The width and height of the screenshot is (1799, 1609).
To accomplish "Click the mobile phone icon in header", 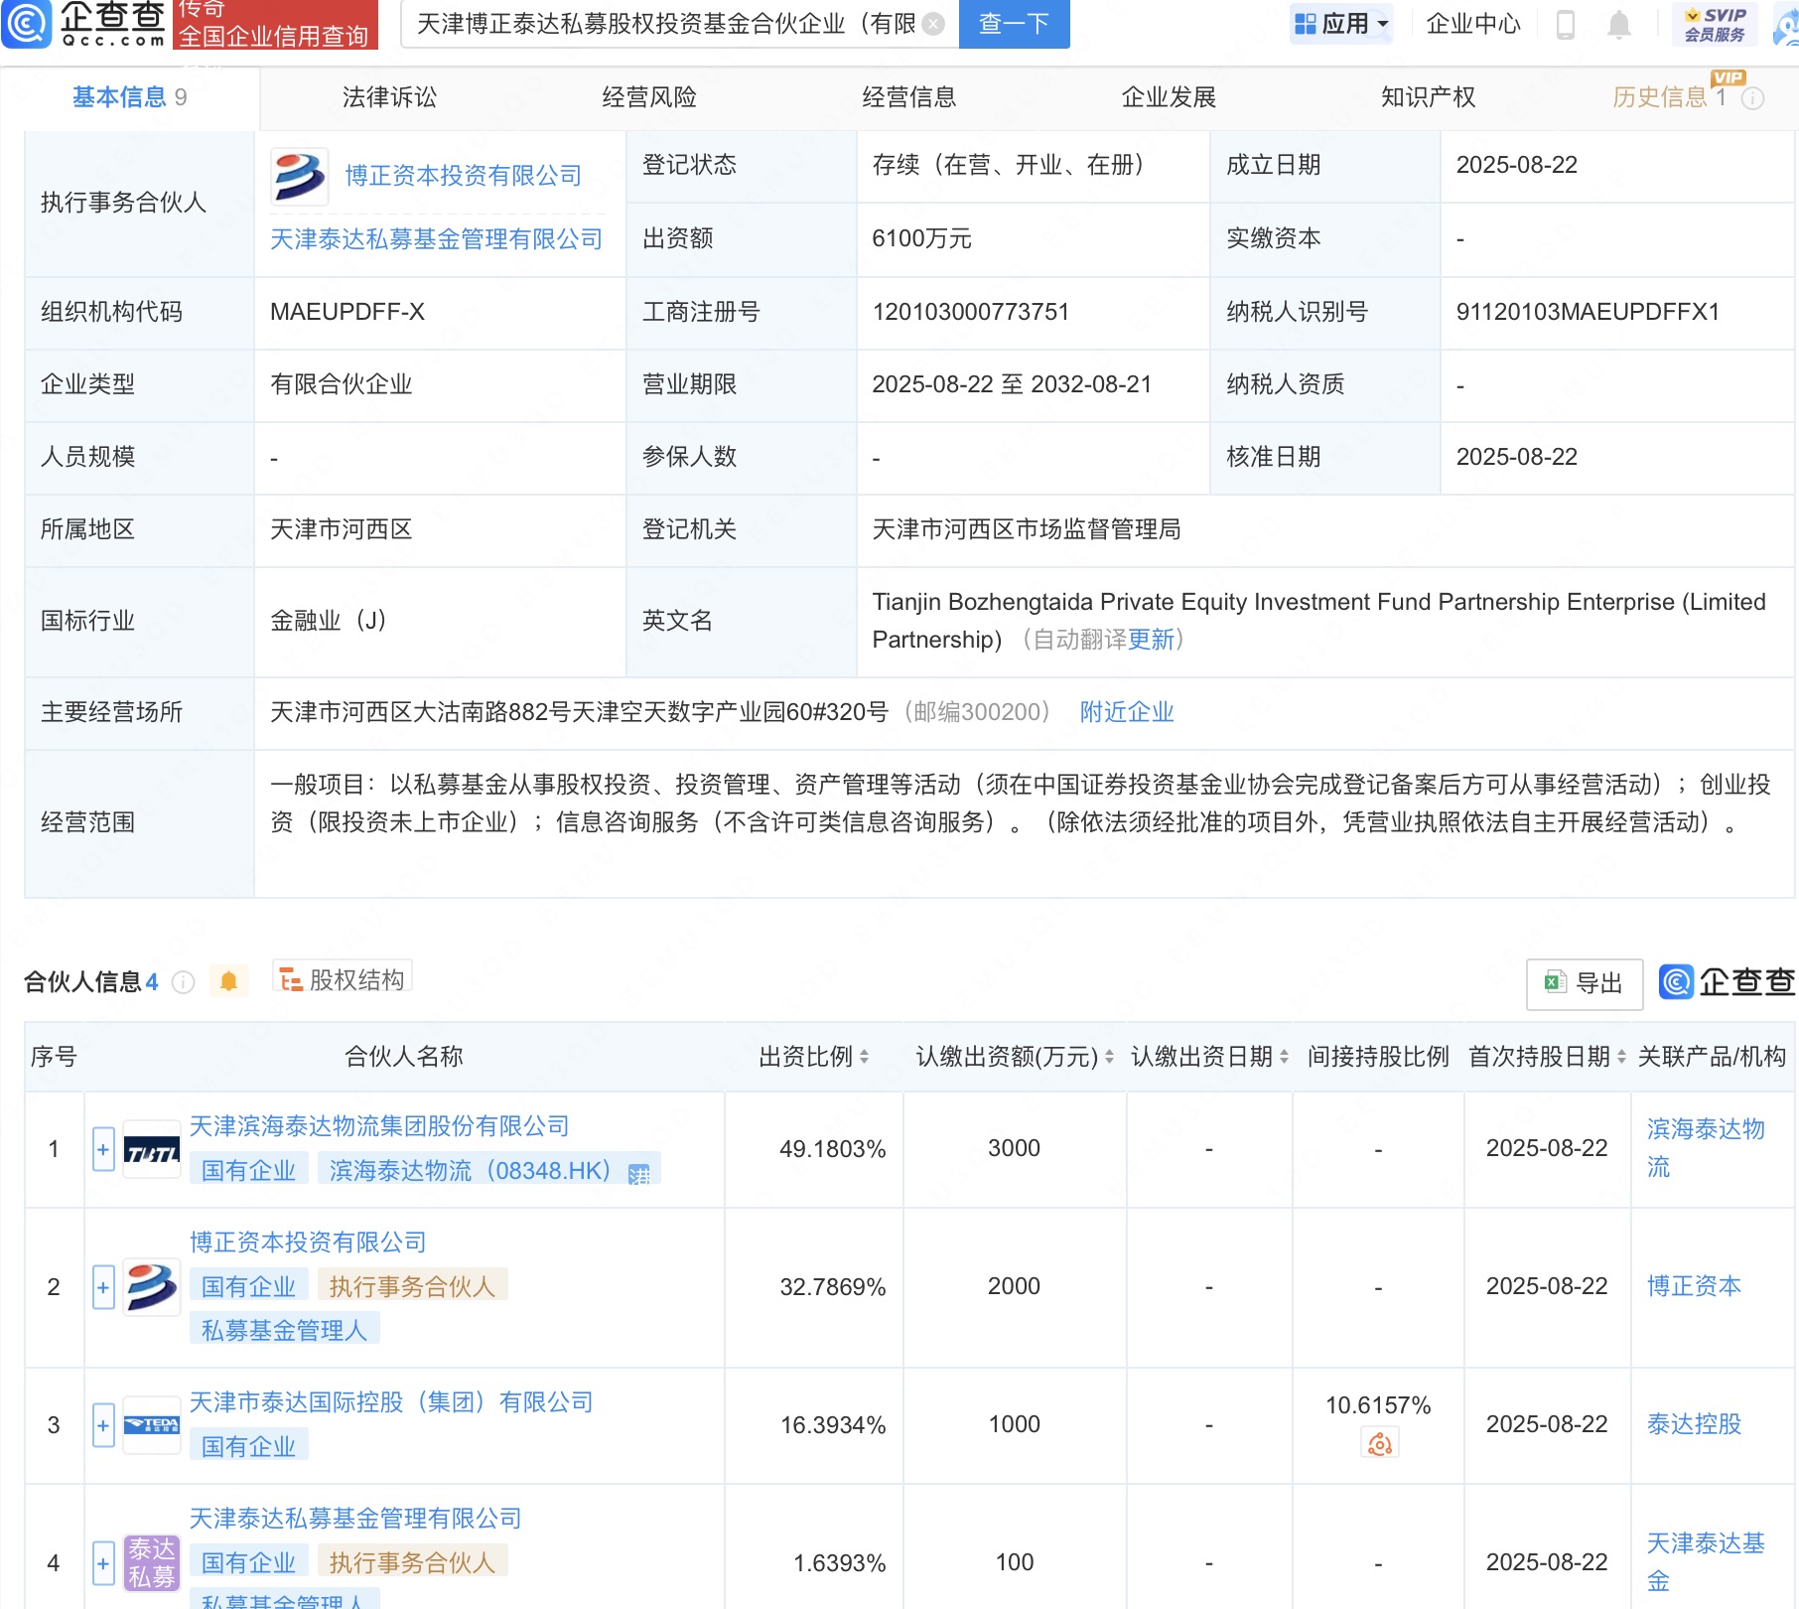I will tap(1566, 24).
